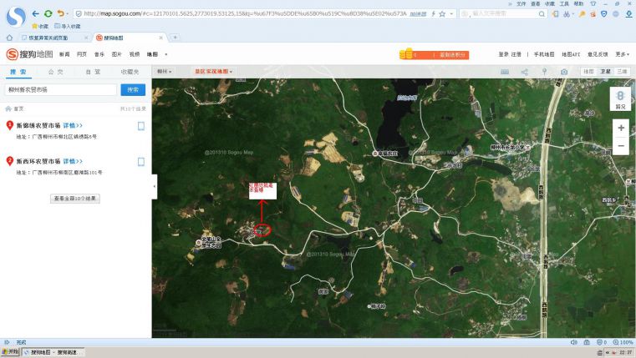Send second result to phone icon
636x358 pixels.
(x=141, y=162)
